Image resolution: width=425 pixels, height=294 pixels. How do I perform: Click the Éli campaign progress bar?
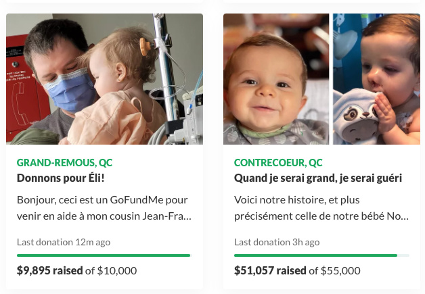pyautogui.click(x=104, y=255)
